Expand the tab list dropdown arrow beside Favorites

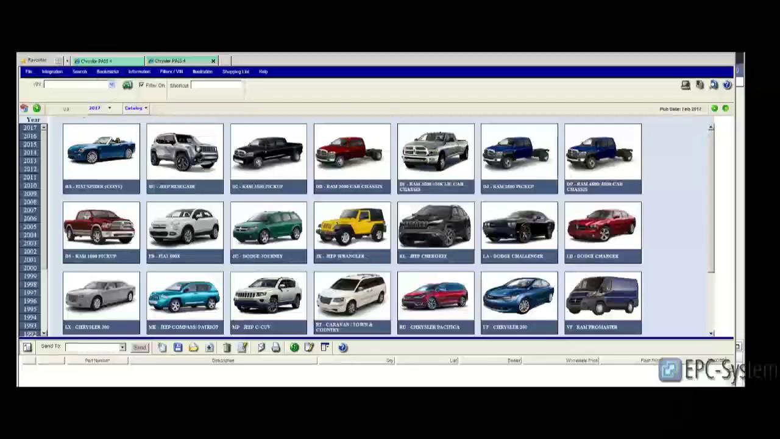[x=67, y=61]
